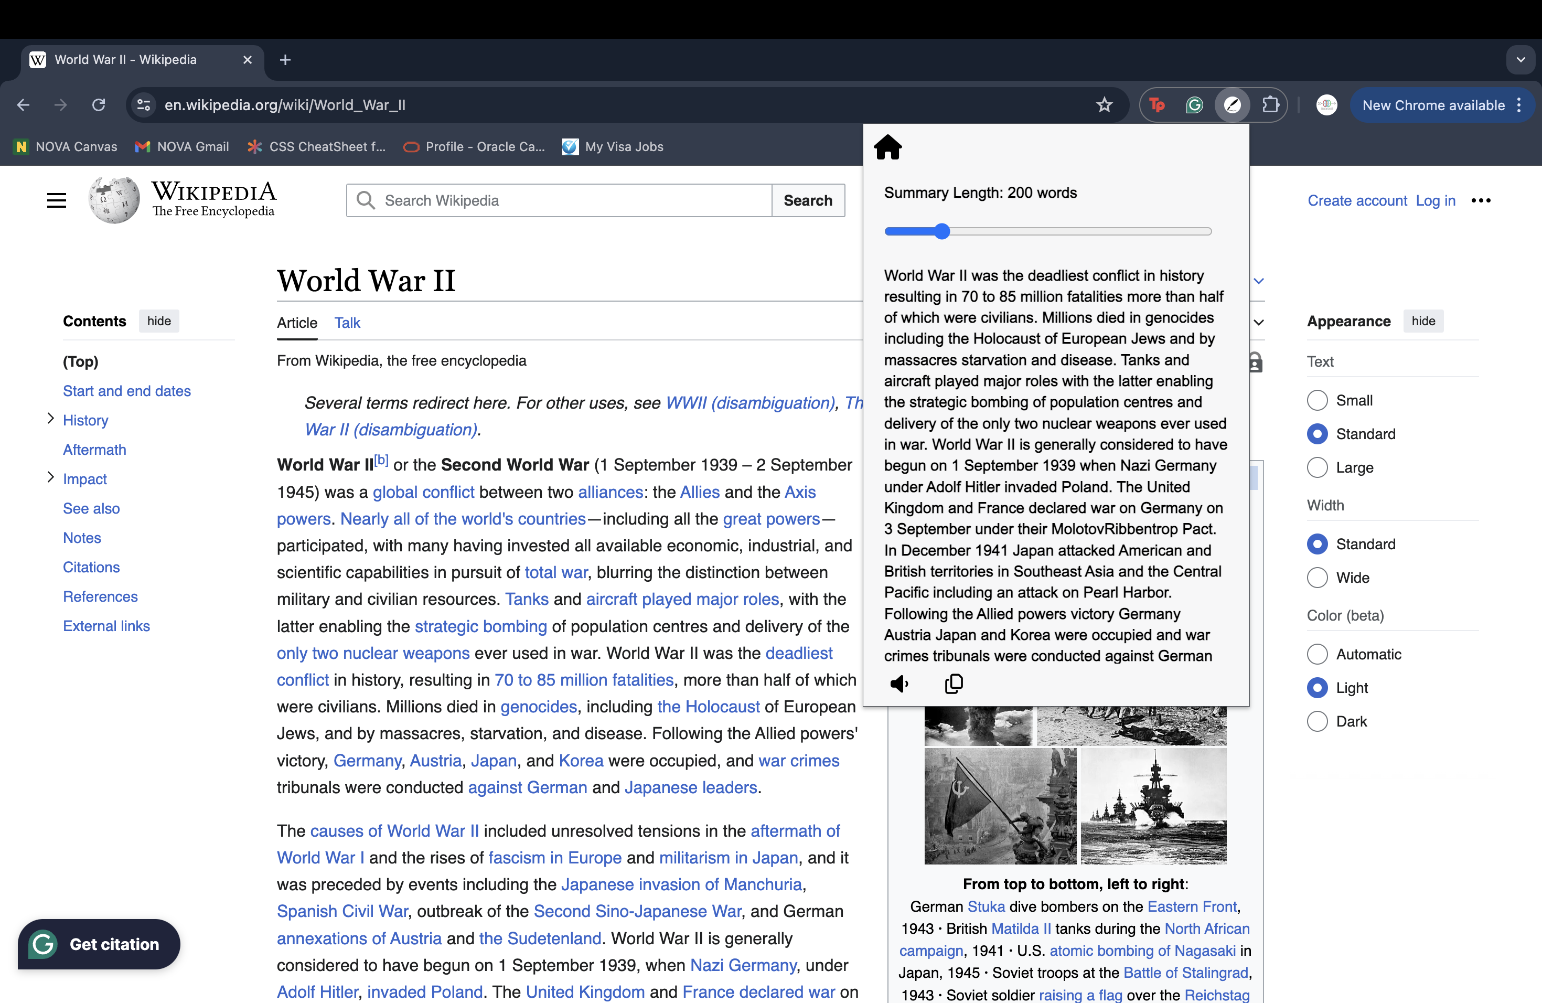Click the home icon in summary popup
The image size is (1542, 1003).
887,148
